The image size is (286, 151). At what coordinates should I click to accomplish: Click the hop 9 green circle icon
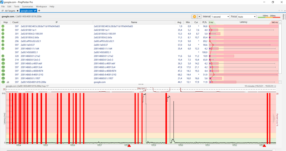coord(3,56)
